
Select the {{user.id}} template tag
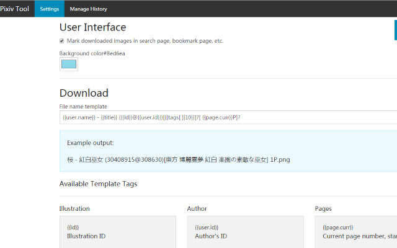click(x=207, y=228)
